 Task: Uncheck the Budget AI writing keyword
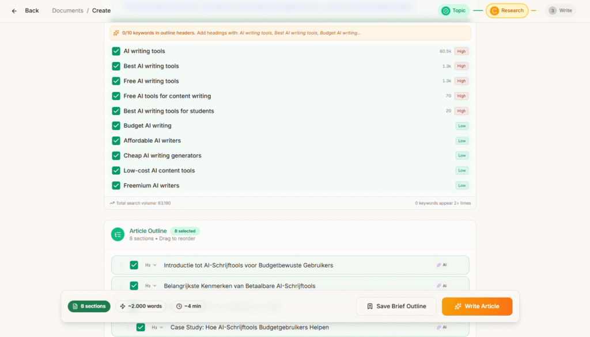pyautogui.click(x=115, y=125)
